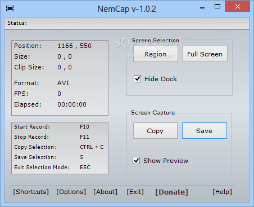Click the Exit Selection Mode ESC row
This screenshot has height=207, width=254.
point(52,168)
